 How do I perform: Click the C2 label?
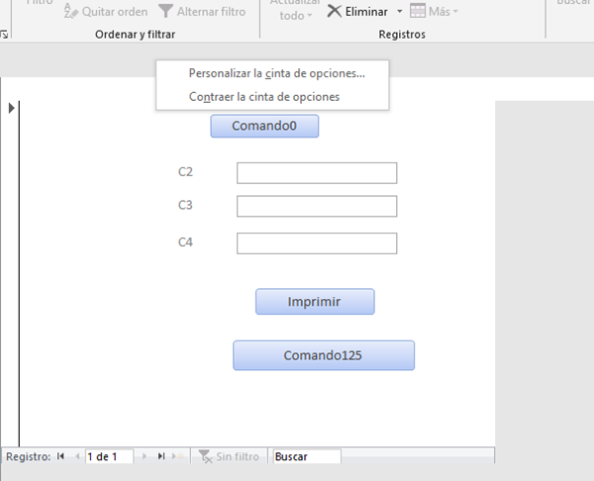185,172
